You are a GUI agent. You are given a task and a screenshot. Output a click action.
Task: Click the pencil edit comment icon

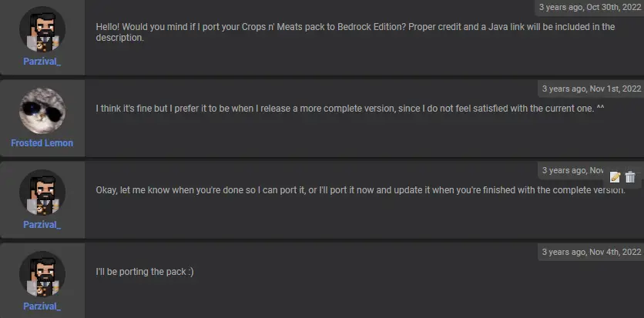click(x=615, y=178)
